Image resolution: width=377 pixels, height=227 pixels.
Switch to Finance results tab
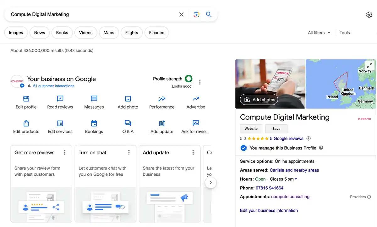(x=157, y=33)
